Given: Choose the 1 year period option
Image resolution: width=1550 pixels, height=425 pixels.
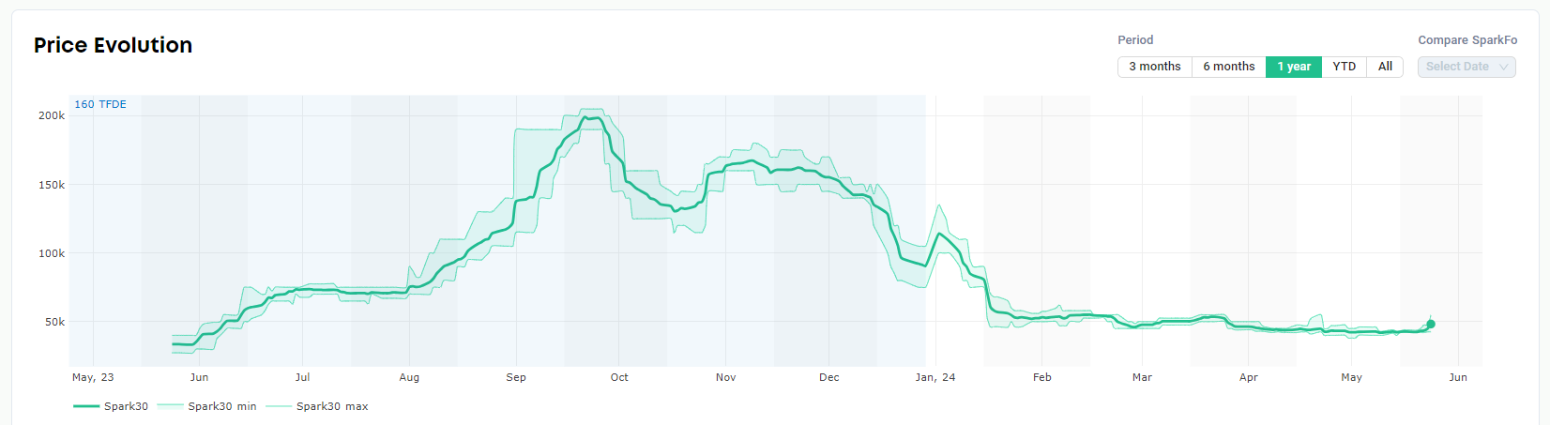Looking at the screenshot, I should tap(1294, 67).
